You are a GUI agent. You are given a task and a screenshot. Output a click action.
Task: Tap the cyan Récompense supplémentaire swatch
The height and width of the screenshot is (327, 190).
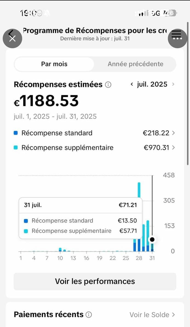16,148
